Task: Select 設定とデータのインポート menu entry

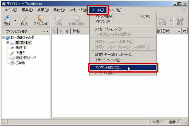Action: pyautogui.click(x=123, y=55)
